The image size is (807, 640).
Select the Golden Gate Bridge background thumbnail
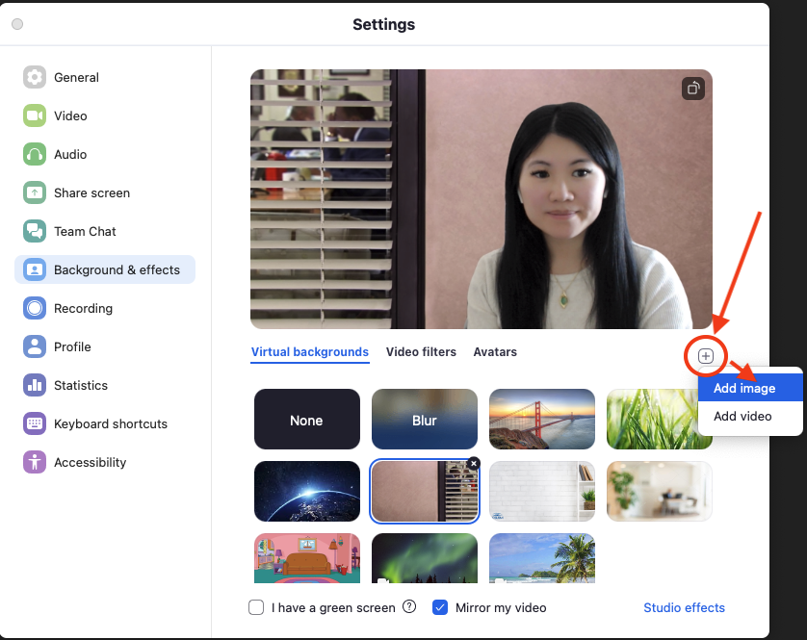point(542,419)
